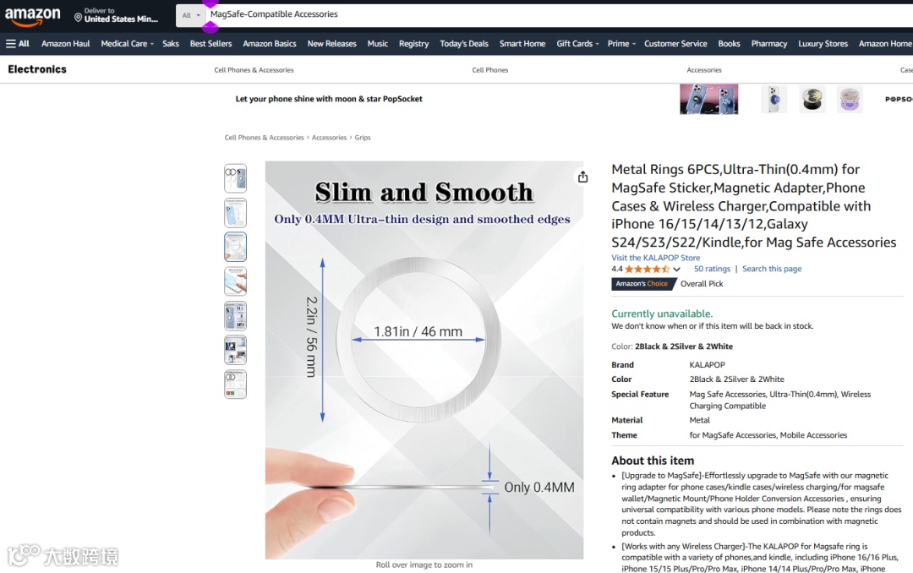Click breadcrumb Grips

coord(363,138)
